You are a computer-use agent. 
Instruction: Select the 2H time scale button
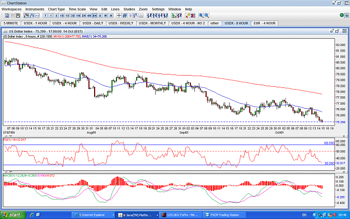[x=83, y=16]
